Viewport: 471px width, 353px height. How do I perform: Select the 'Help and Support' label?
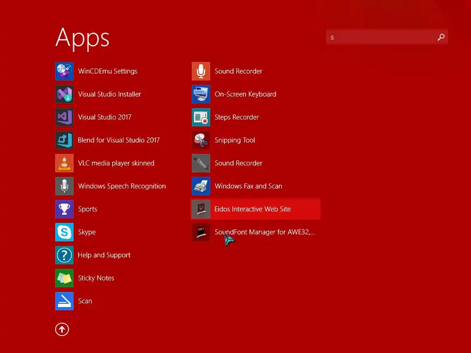104,255
